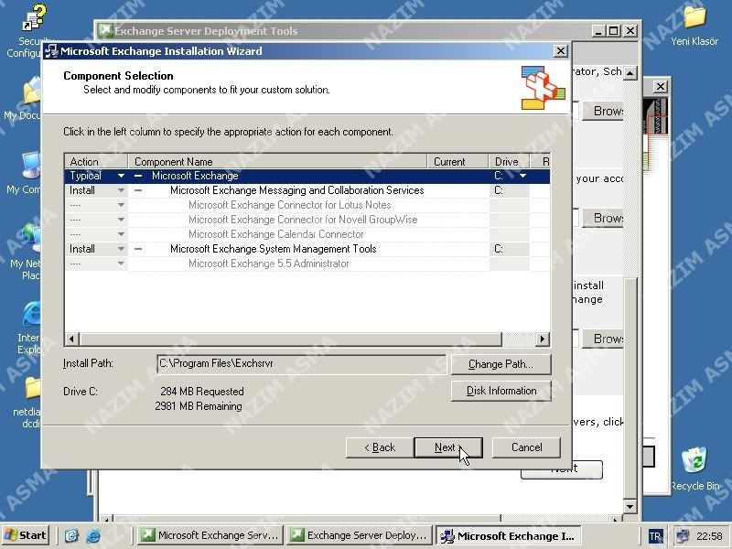Open Typical action dropdown for Microsoft Exchange

coord(121,176)
